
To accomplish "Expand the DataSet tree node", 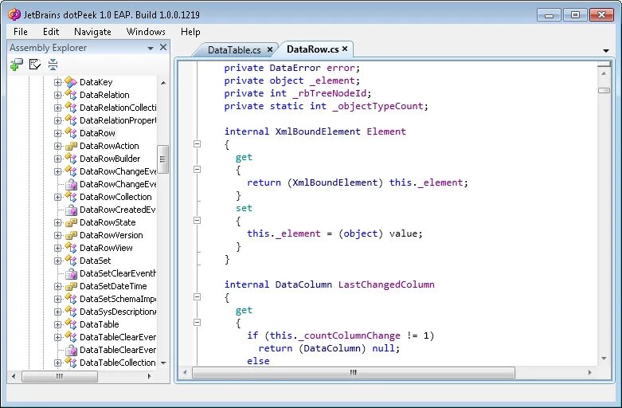I will point(58,261).
